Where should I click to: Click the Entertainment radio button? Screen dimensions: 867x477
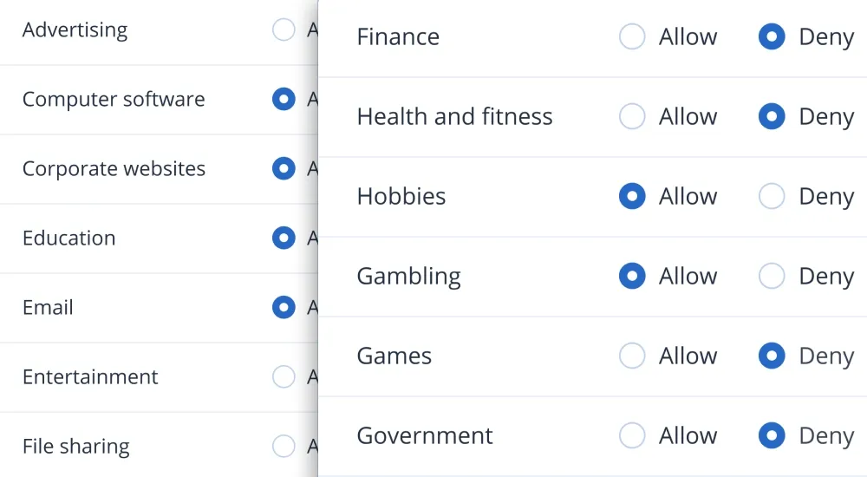point(284,376)
